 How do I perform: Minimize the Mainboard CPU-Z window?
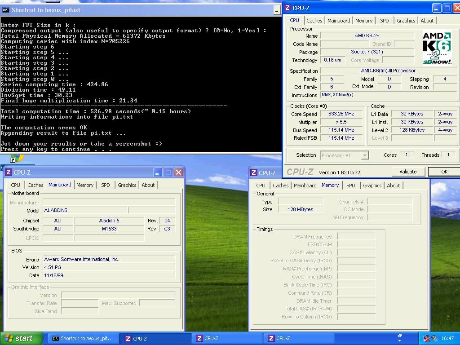coord(158,172)
